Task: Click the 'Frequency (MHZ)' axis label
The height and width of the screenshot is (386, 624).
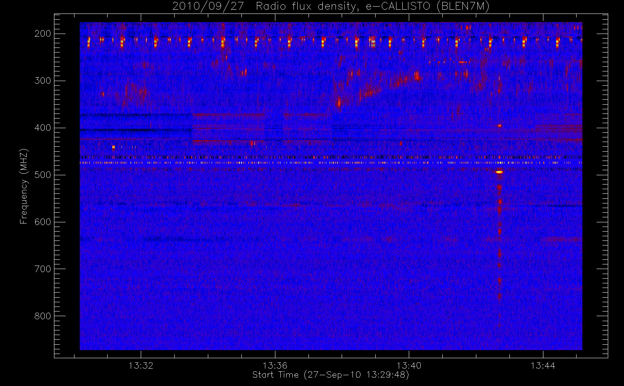Action: 24,186
